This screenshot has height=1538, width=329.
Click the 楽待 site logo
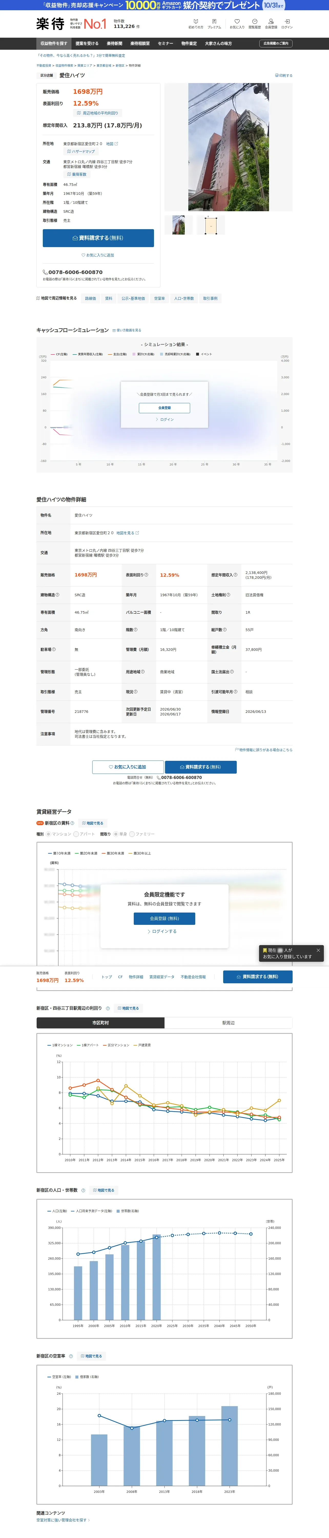click(x=50, y=23)
